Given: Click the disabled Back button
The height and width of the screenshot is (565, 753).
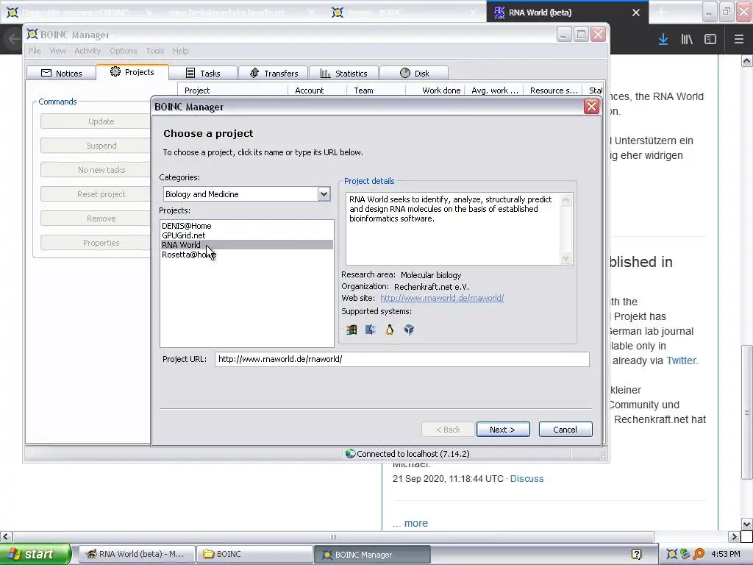Looking at the screenshot, I should (x=448, y=430).
